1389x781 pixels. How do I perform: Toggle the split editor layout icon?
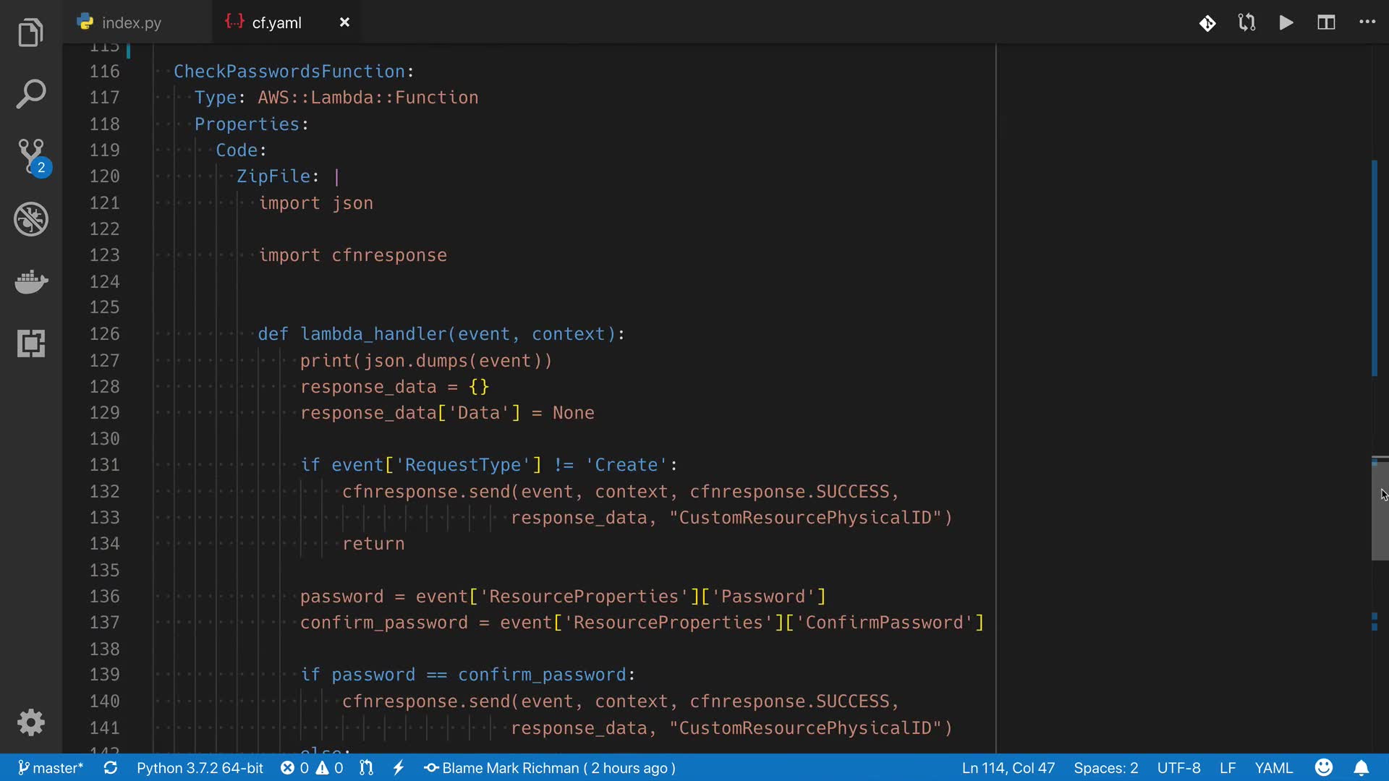pyautogui.click(x=1325, y=23)
